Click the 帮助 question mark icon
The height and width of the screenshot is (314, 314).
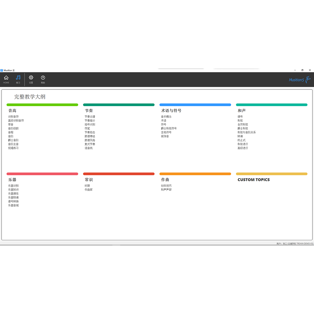[43, 78]
